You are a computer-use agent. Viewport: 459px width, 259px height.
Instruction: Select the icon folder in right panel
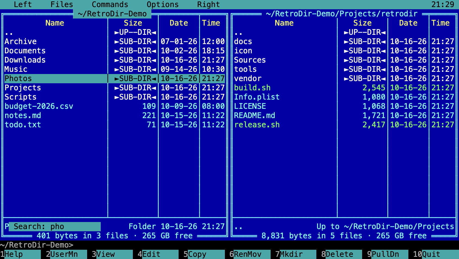pos(344,51)
